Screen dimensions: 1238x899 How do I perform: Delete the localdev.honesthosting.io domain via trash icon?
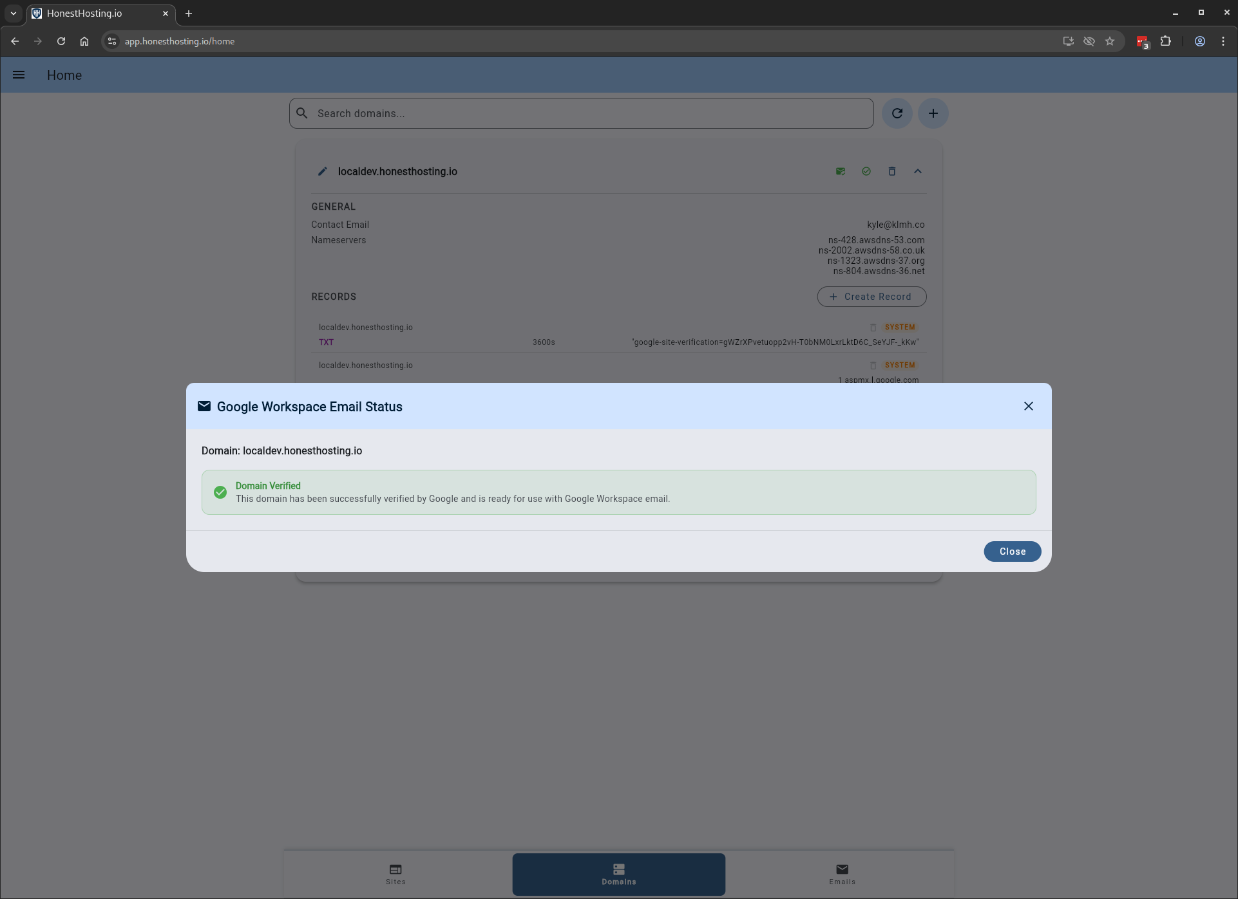click(x=892, y=171)
